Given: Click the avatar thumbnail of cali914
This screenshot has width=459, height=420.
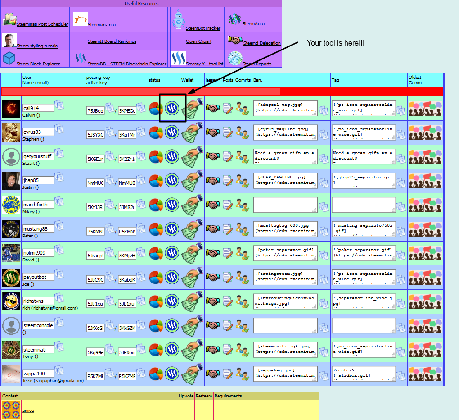Looking at the screenshot, I should click(x=11, y=109).
